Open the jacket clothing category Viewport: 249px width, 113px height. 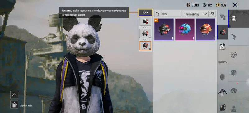point(223,92)
